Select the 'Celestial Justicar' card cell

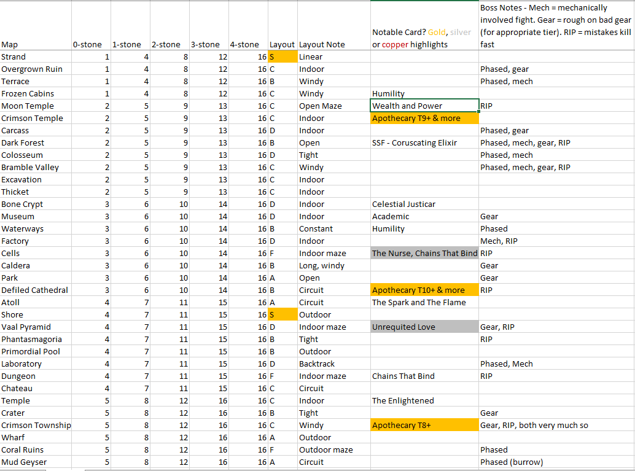pyautogui.click(x=424, y=204)
